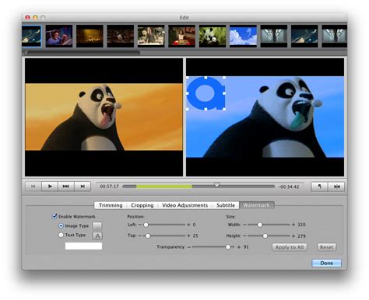Image resolution: width=369 pixels, height=300 pixels.
Task: Click the Height value 279
Action: [x=301, y=236]
